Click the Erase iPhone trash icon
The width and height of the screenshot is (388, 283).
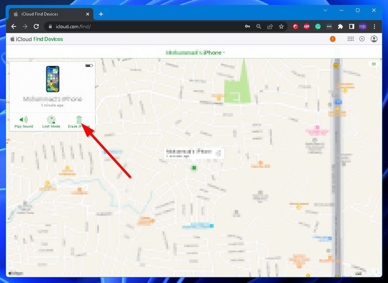click(79, 119)
